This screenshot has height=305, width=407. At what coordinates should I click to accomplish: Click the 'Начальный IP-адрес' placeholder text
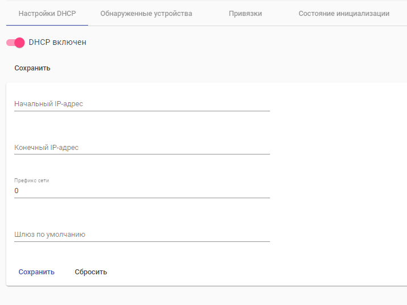tap(49, 104)
